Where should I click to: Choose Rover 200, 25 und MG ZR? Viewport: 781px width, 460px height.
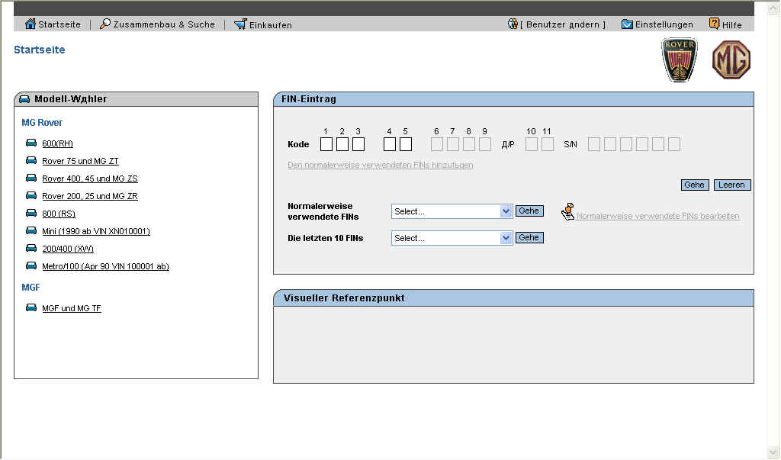click(x=90, y=196)
